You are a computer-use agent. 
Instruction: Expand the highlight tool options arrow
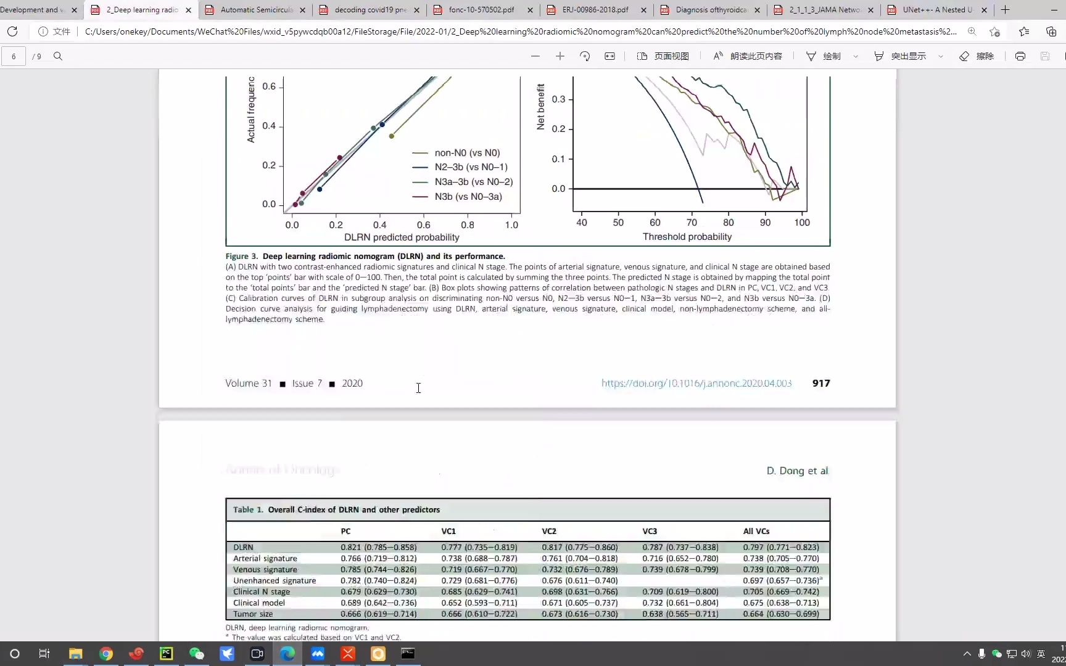point(941,56)
